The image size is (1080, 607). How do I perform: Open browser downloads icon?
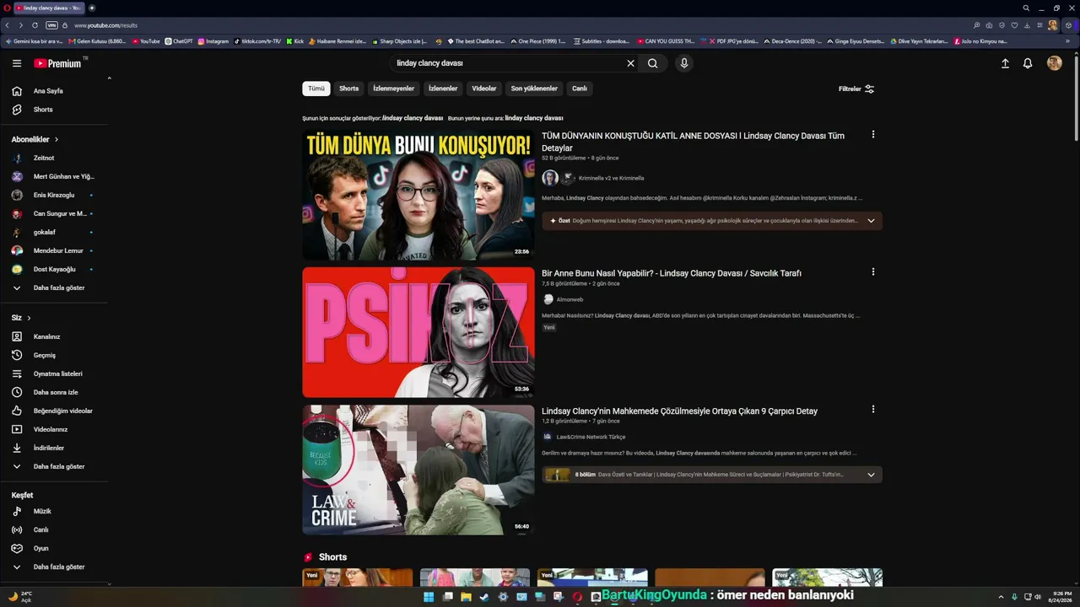(x=1027, y=25)
